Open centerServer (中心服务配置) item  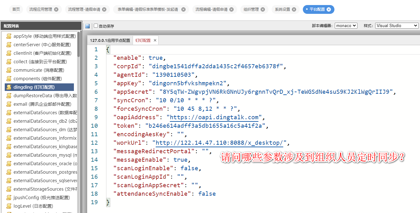click(42, 45)
